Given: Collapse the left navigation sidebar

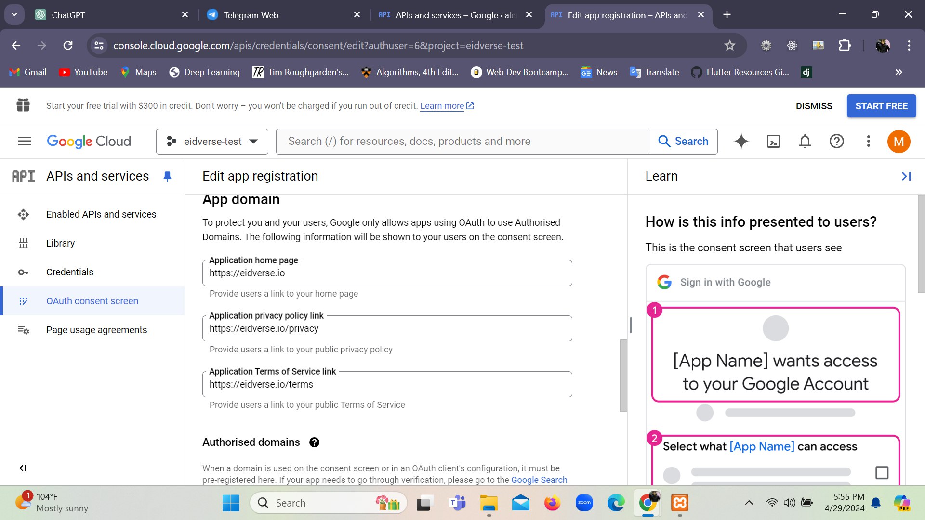Looking at the screenshot, I should [x=23, y=468].
